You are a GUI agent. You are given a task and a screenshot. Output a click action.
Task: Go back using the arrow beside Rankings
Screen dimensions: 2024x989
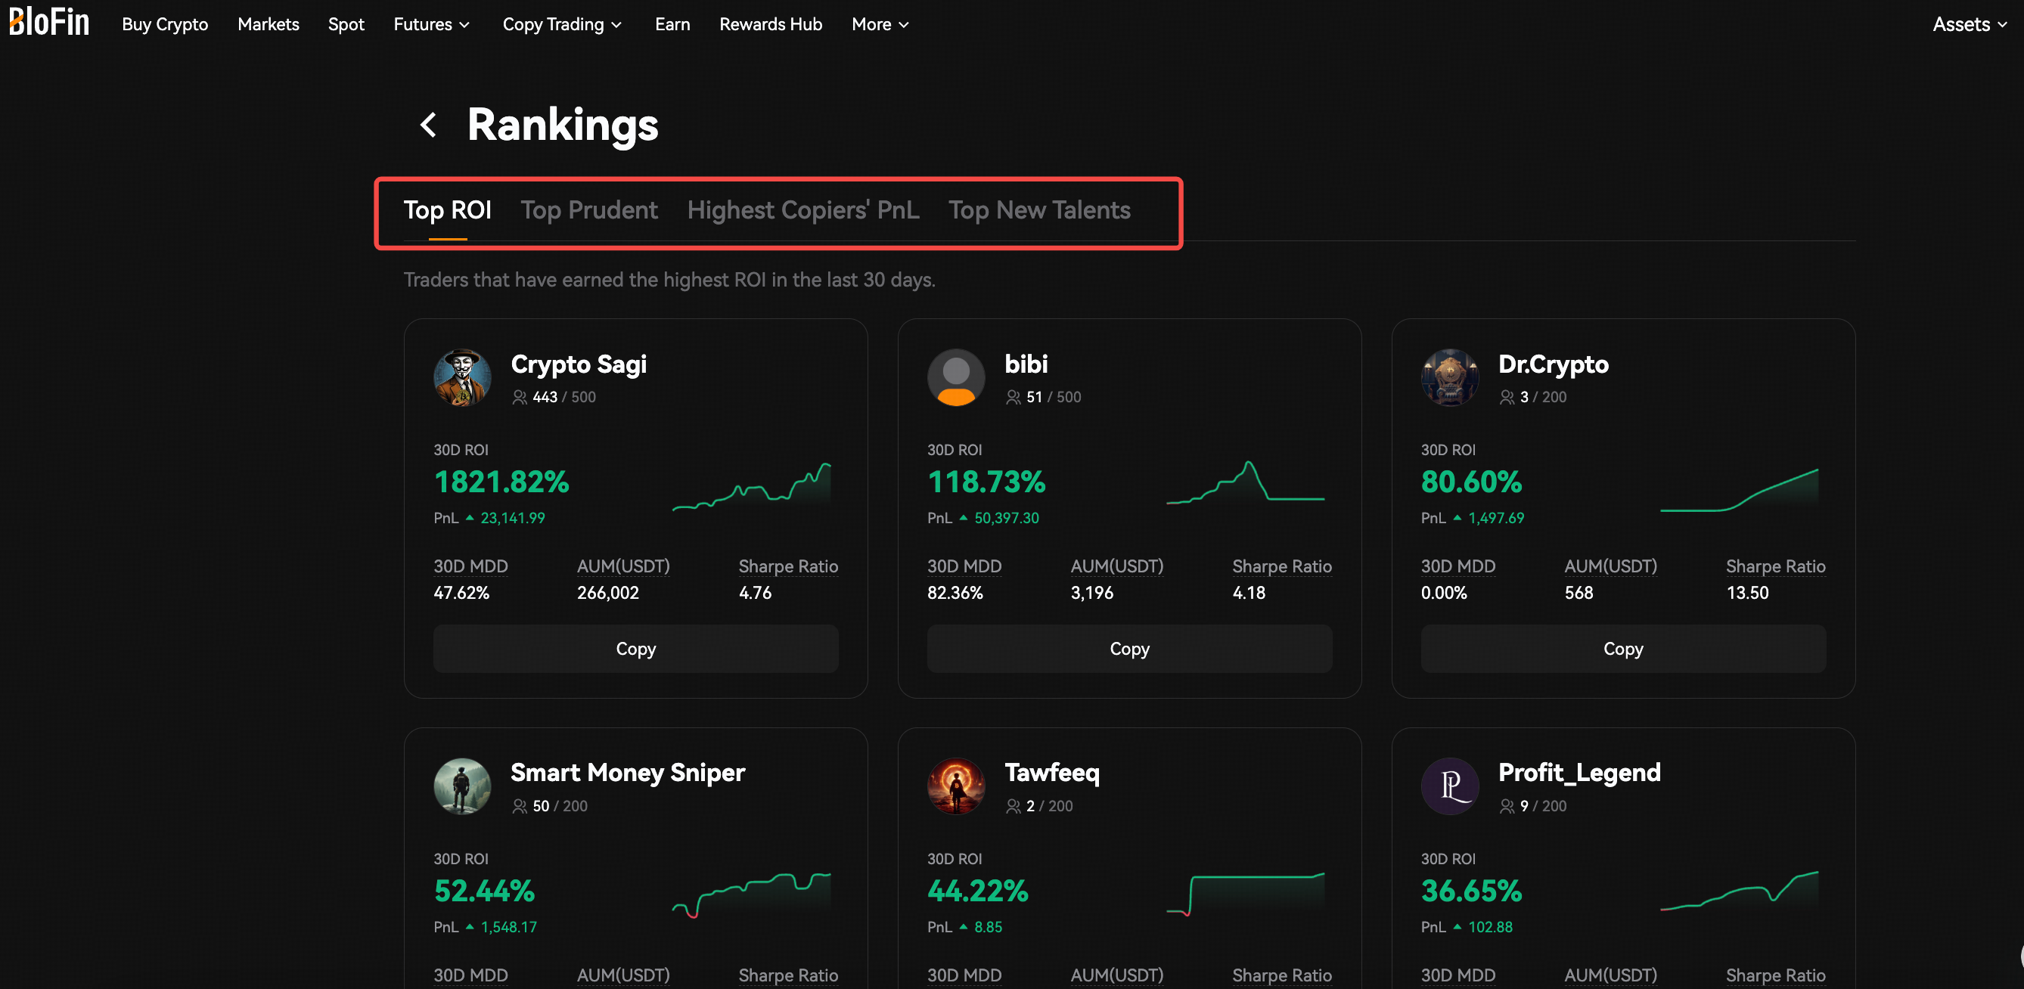point(428,124)
